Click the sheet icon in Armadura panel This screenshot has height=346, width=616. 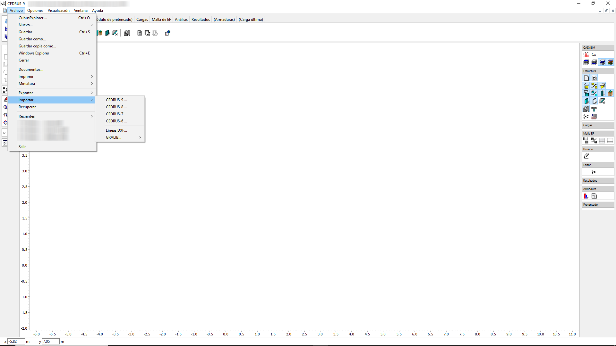click(594, 196)
